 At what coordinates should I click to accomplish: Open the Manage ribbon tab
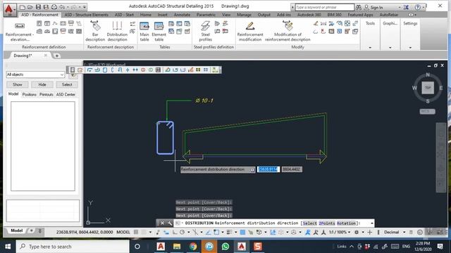coord(244,15)
